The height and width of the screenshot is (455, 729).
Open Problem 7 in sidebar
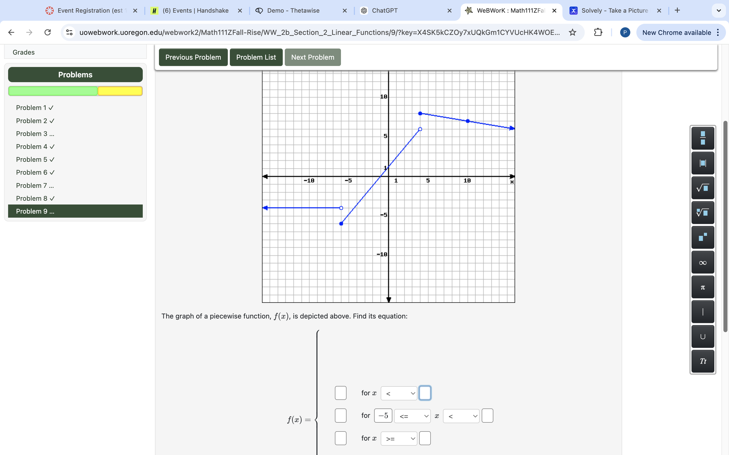point(35,185)
